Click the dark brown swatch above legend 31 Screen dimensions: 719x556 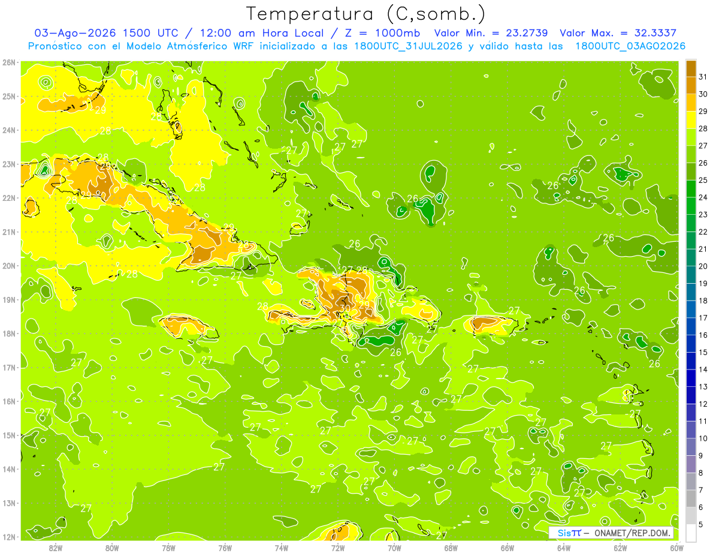(x=691, y=69)
